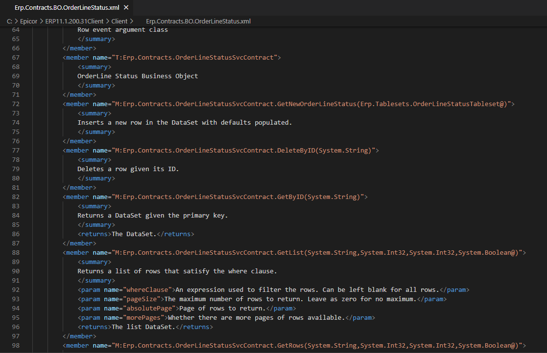Click the closing member tag on line 66
The image size is (547, 353).
(79, 48)
